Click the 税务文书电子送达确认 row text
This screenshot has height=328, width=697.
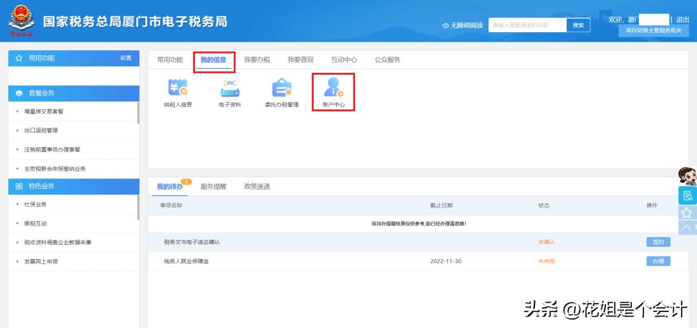pos(192,242)
